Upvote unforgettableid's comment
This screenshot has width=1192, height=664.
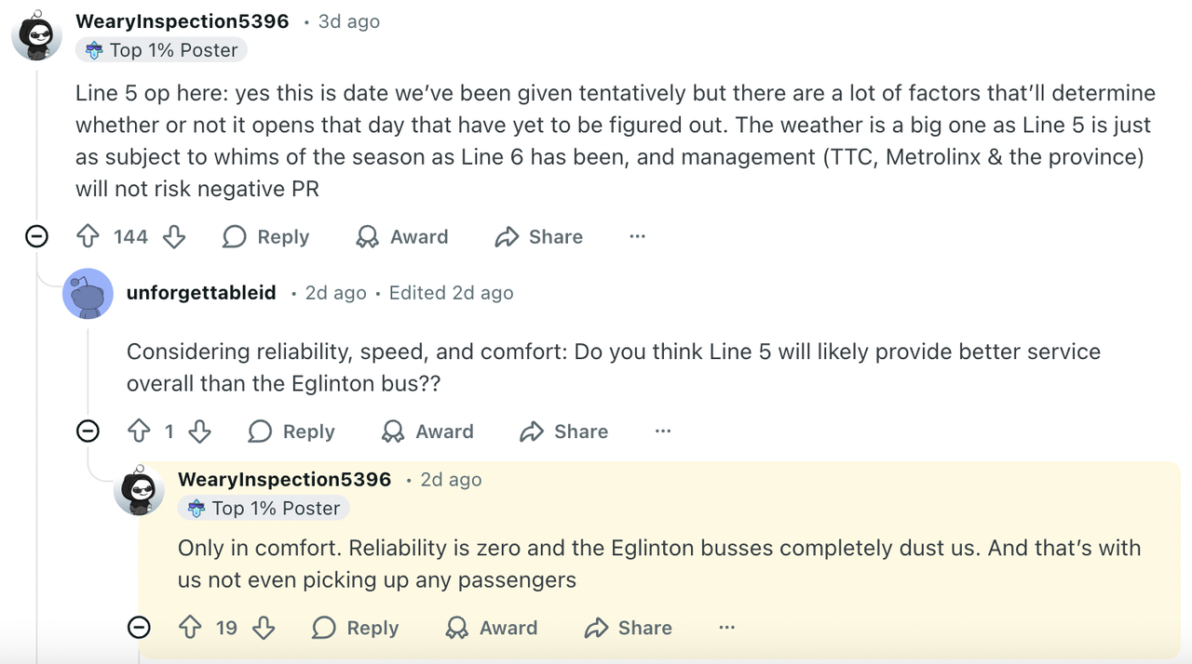pos(139,432)
